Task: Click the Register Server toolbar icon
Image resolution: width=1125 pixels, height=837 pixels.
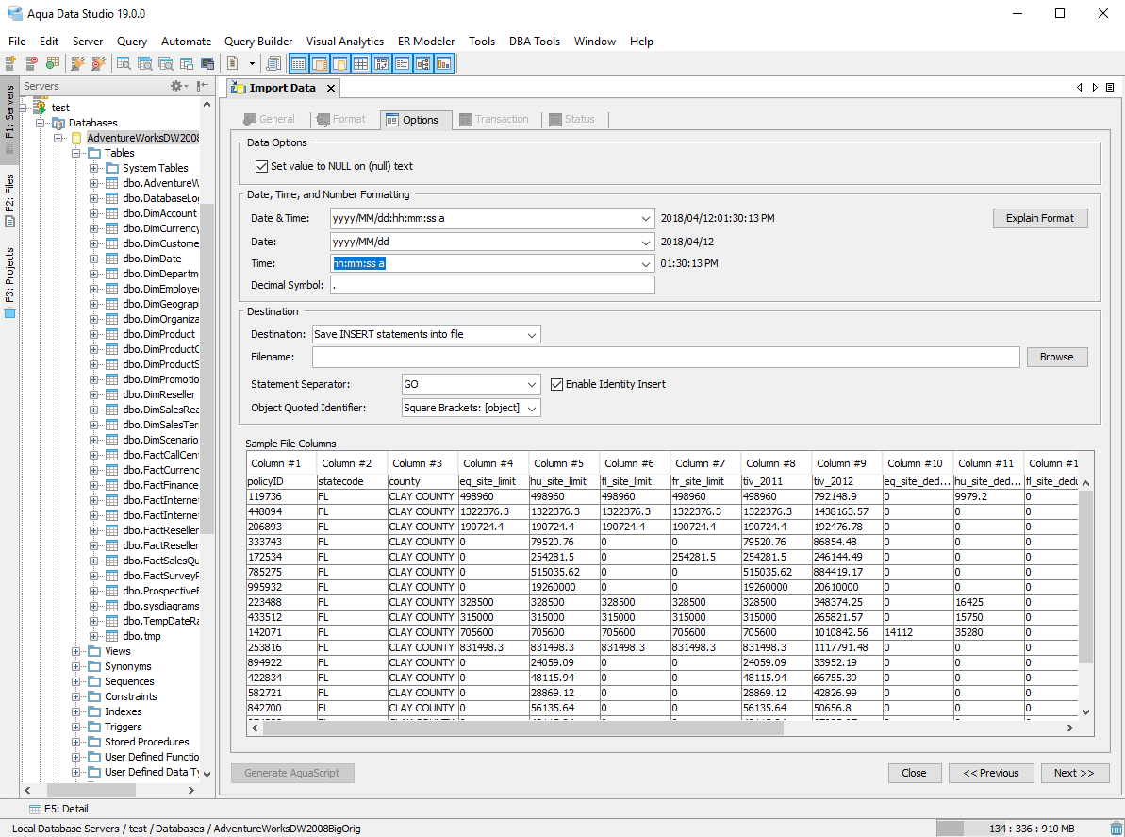Action: [10, 64]
